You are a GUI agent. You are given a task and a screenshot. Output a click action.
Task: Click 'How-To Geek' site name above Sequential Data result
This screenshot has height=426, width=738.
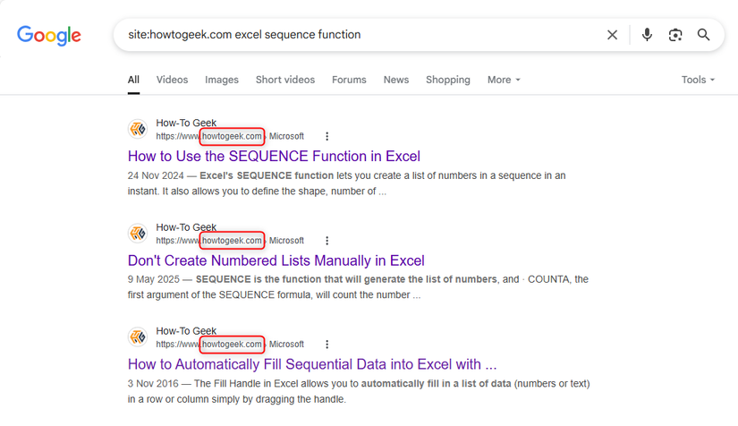(186, 331)
